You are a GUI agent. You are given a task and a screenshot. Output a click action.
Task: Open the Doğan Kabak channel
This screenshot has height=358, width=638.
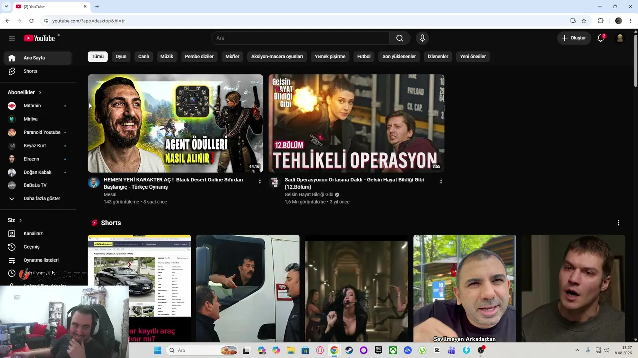click(x=38, y=172)
